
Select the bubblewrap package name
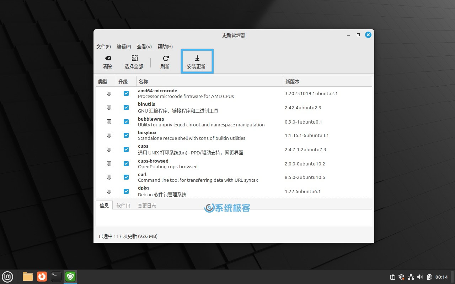pyautogui.click(x=151, y=119)
